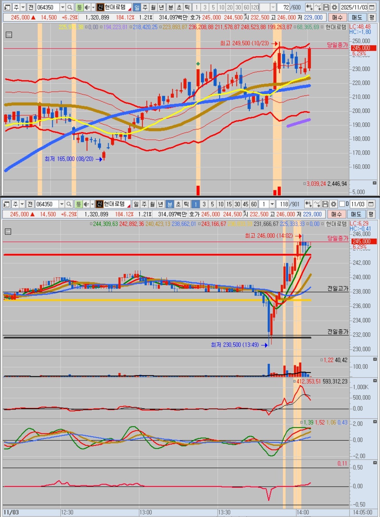The width and height of the screenshot is (380, 517).
Task: Close the volume pane in minute chart
Action: (x=375, y=359)
